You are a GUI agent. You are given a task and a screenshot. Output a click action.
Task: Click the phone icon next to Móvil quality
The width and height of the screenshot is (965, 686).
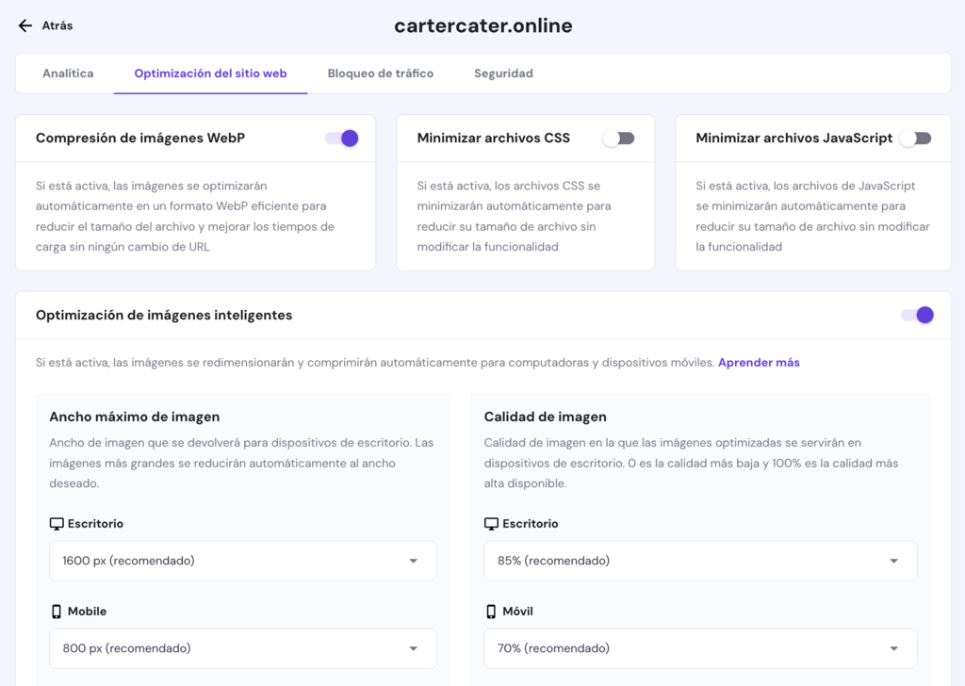click(491, 611)
